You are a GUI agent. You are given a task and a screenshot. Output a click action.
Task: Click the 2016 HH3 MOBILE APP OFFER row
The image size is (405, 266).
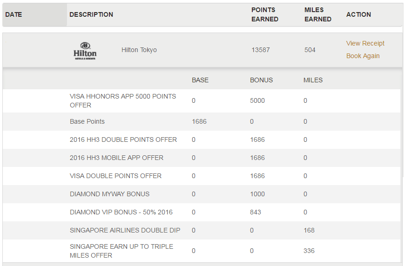point(202,158)
